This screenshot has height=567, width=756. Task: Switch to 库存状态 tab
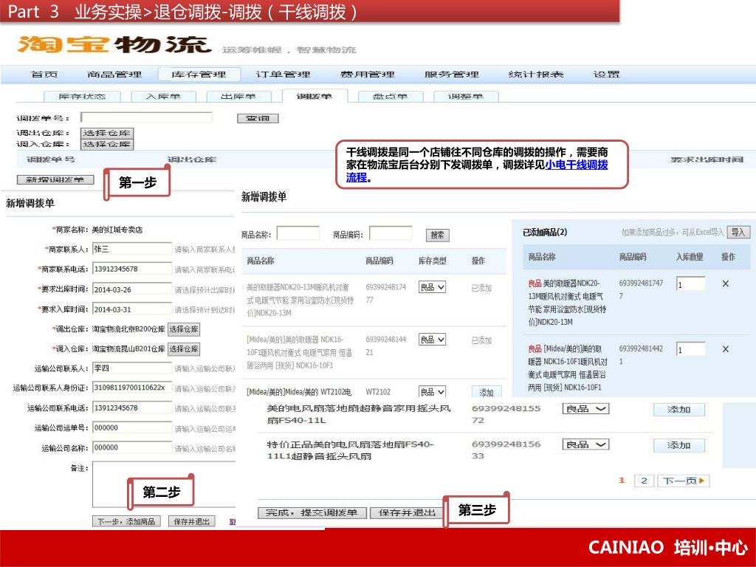click(x=82, y=97)
